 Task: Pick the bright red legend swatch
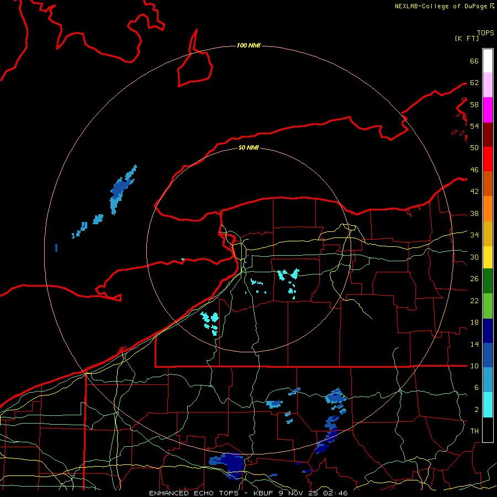pyautogui.click(x=488, y=159)
